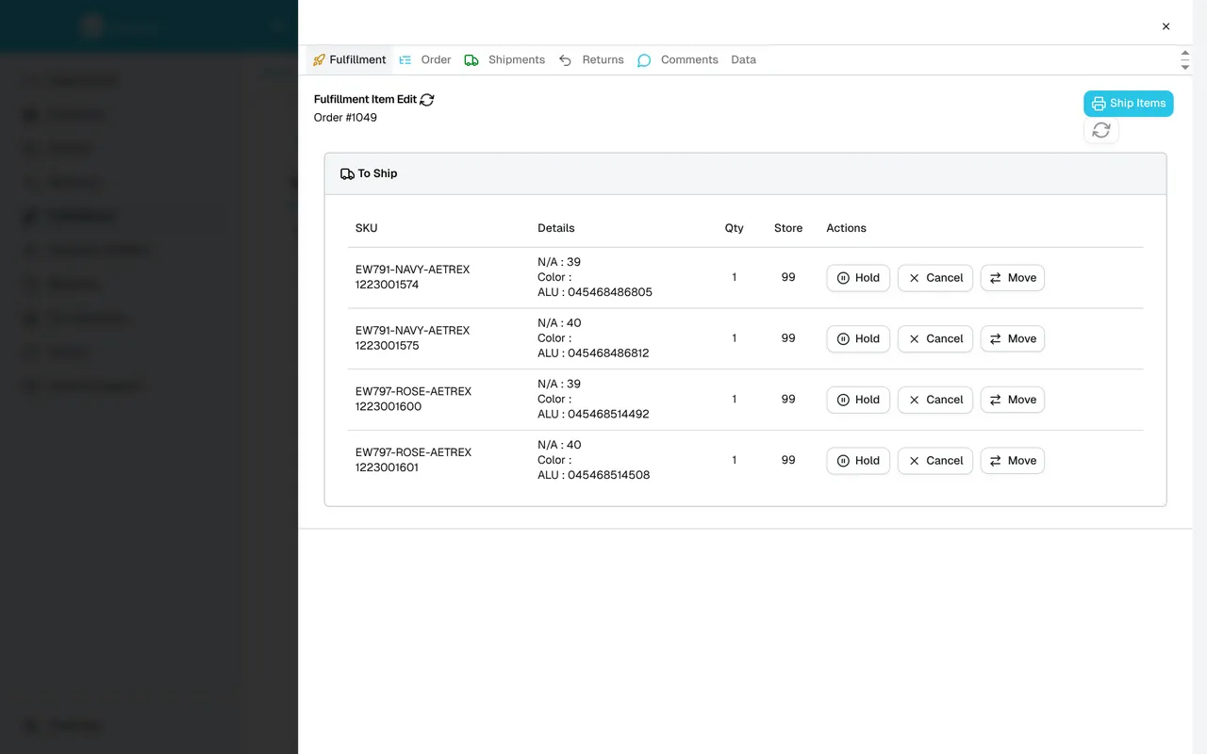The width and height of the screenshot is (1207, 754).
Task: Click the speech bubble icon on Comments tab
Action: pyautogui.click(x=644, y=60)
